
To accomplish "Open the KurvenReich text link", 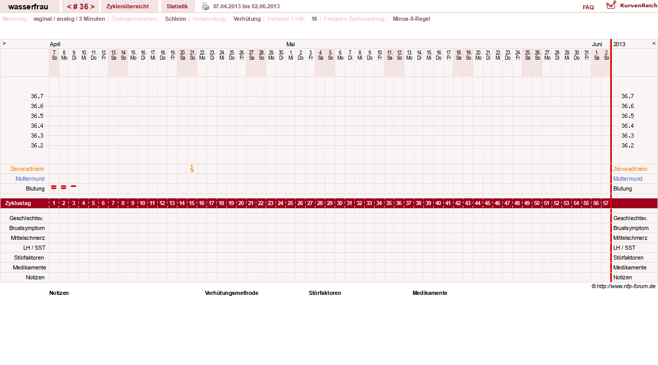I will pyautogui.click(x=638, y=5).
